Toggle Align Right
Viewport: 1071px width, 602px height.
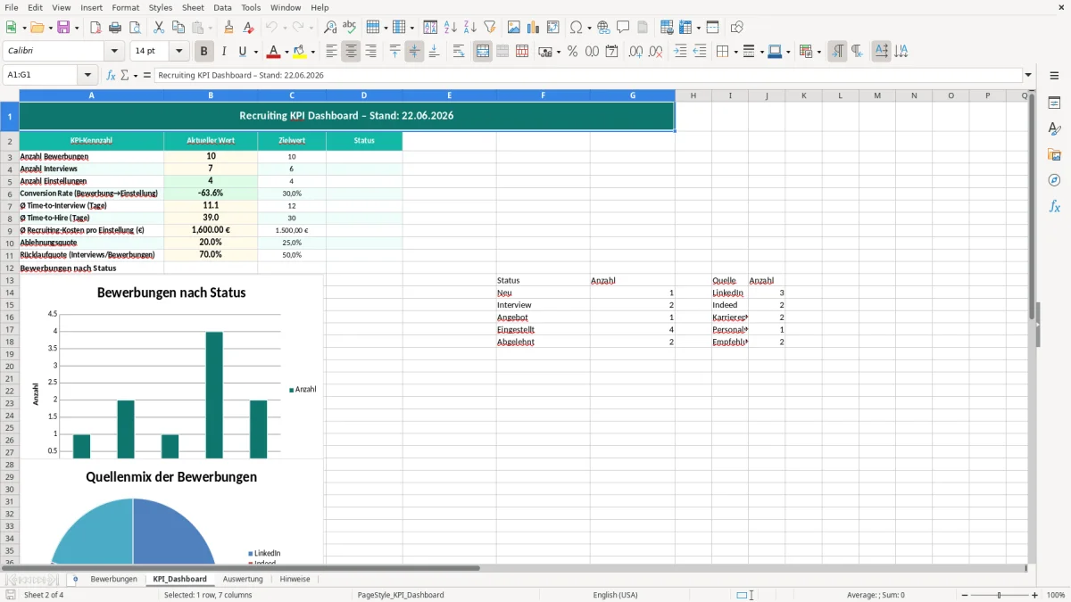pyautogui.click(x=370, y=52)
